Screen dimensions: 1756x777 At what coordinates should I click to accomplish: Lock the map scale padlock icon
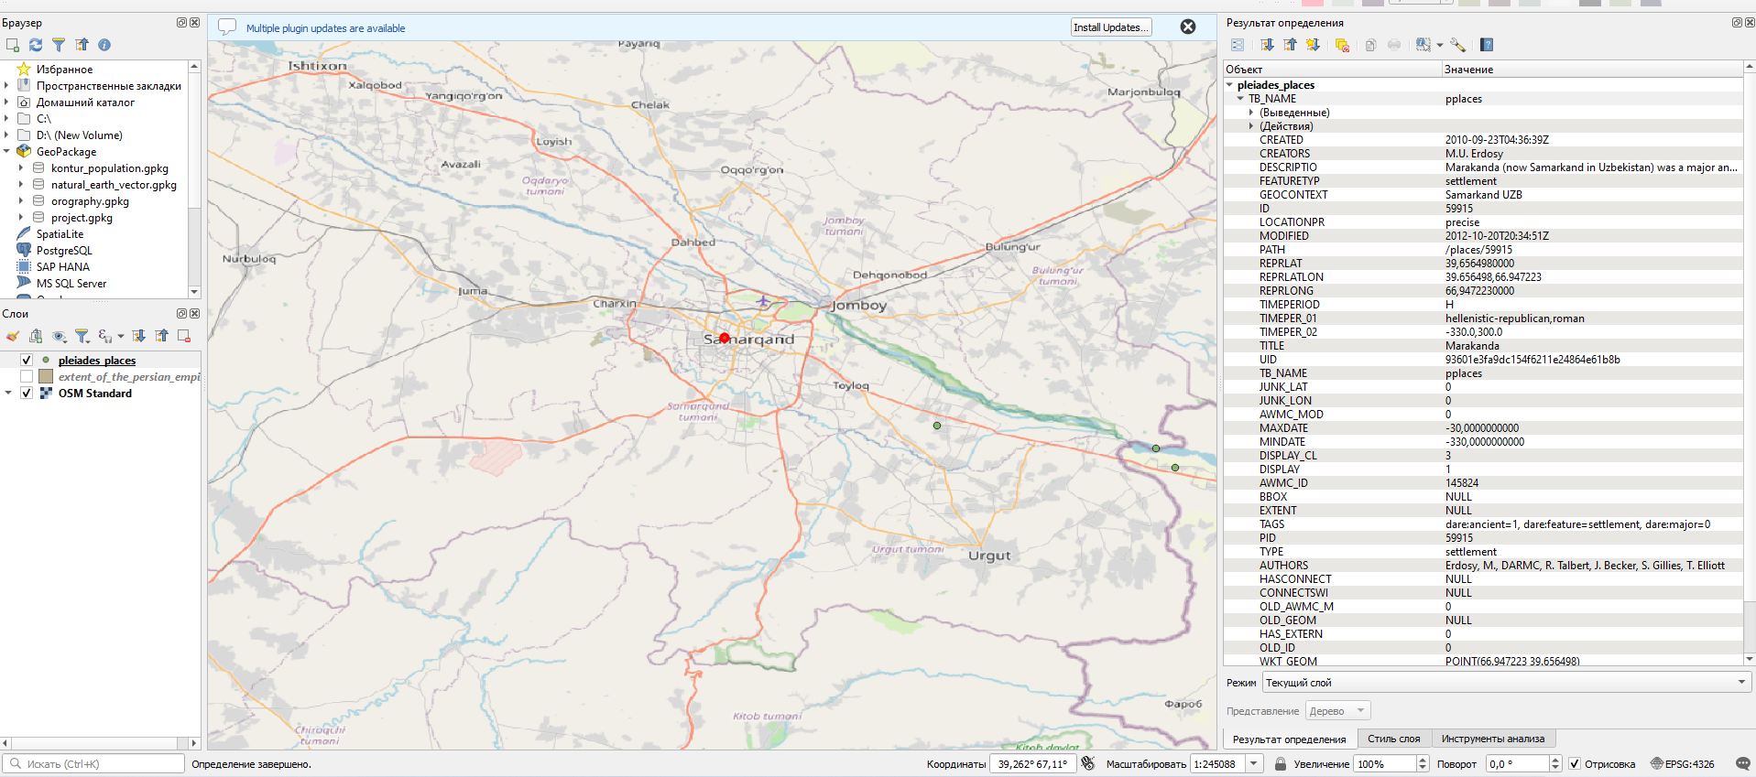(x=1281, y=763)
